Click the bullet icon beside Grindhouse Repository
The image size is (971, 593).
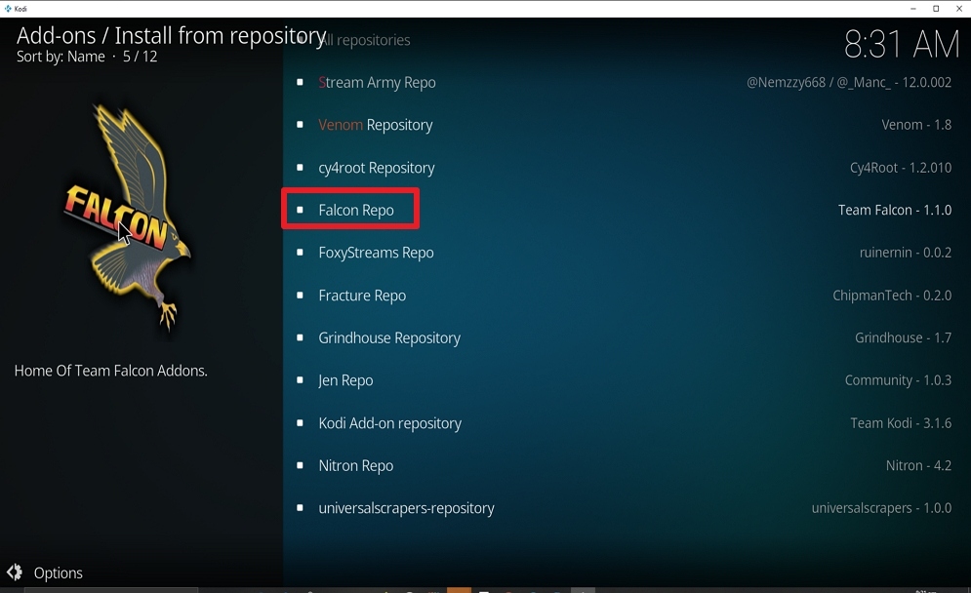pyautogui.click(x=300, y=338)
